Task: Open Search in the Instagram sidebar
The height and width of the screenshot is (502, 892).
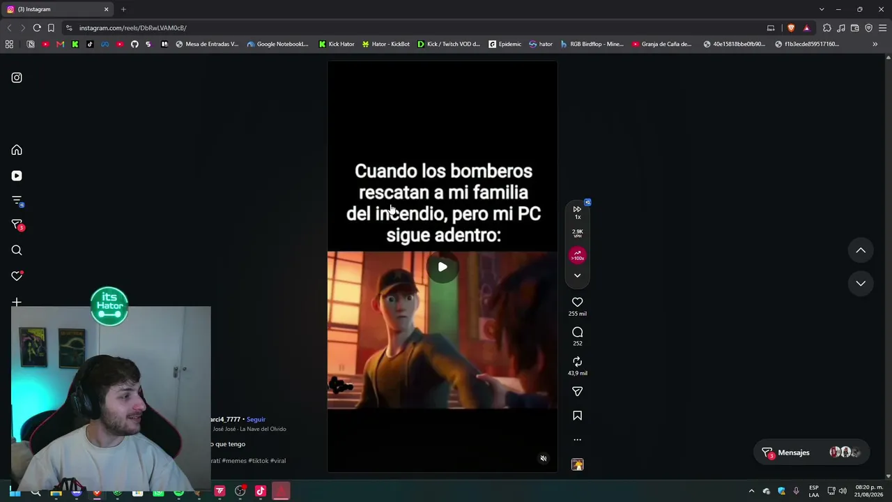Action: point(17,250)
